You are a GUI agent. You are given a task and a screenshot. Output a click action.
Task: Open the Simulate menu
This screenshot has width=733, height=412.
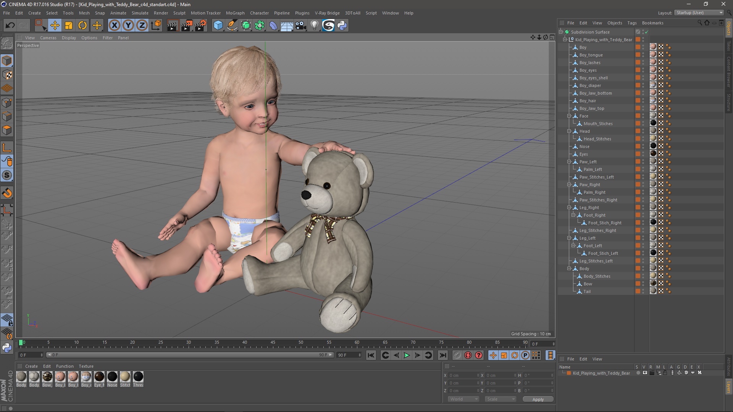coord(140,13)
